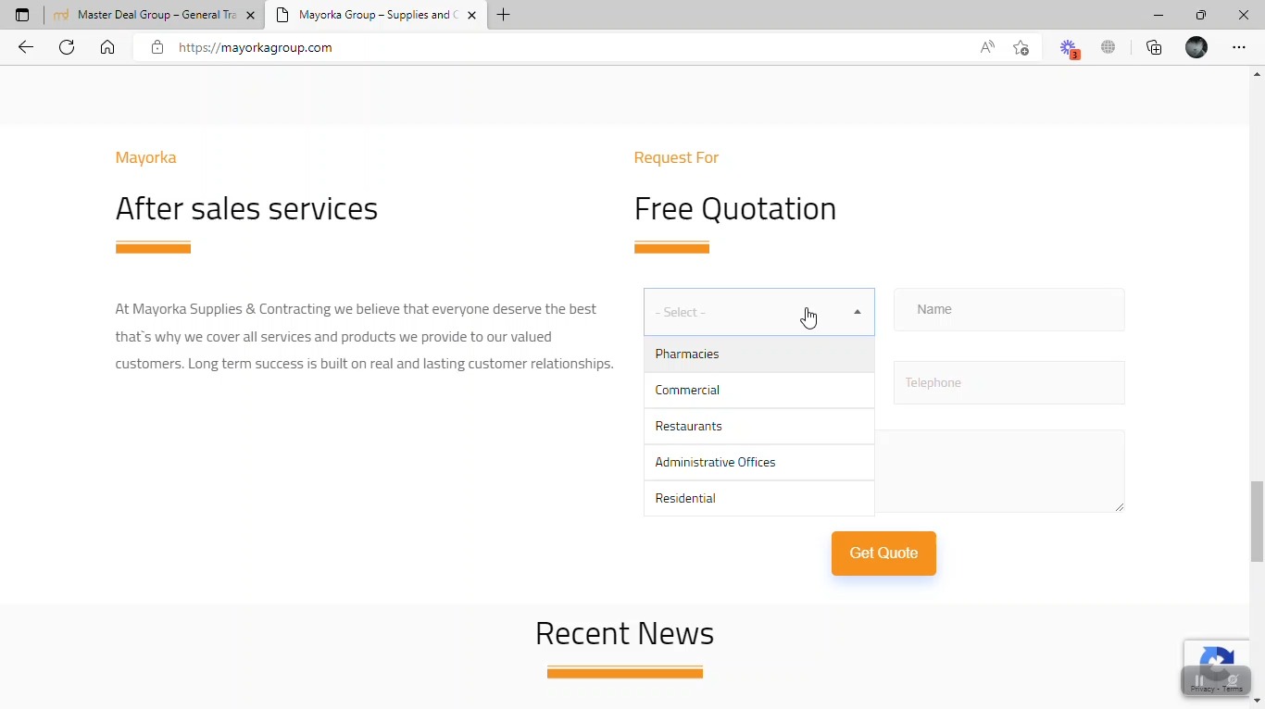
Task: Open the browser profile avatar
Action: tap(1196, 47)
